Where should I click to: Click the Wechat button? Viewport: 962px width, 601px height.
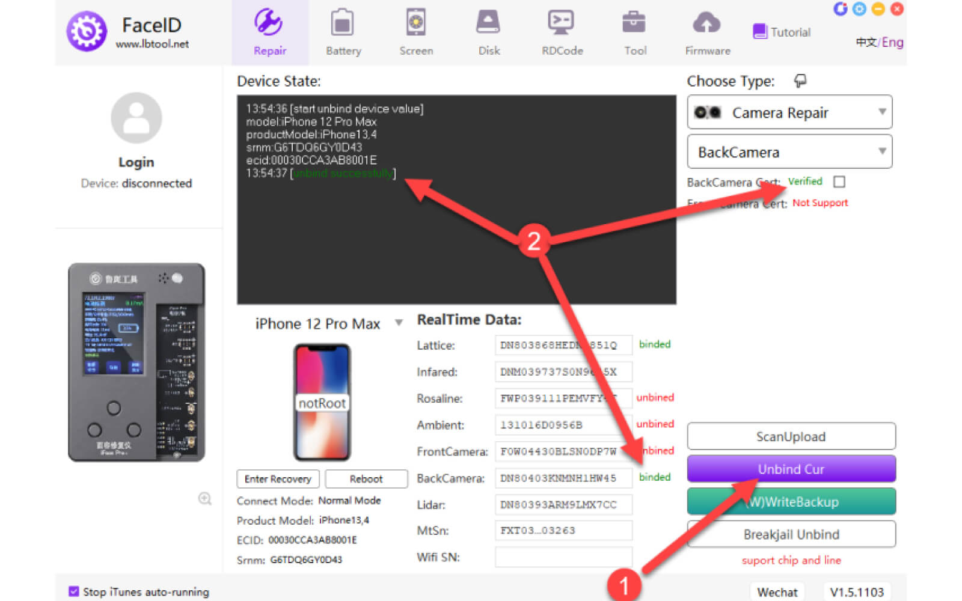tap(777, 592)
